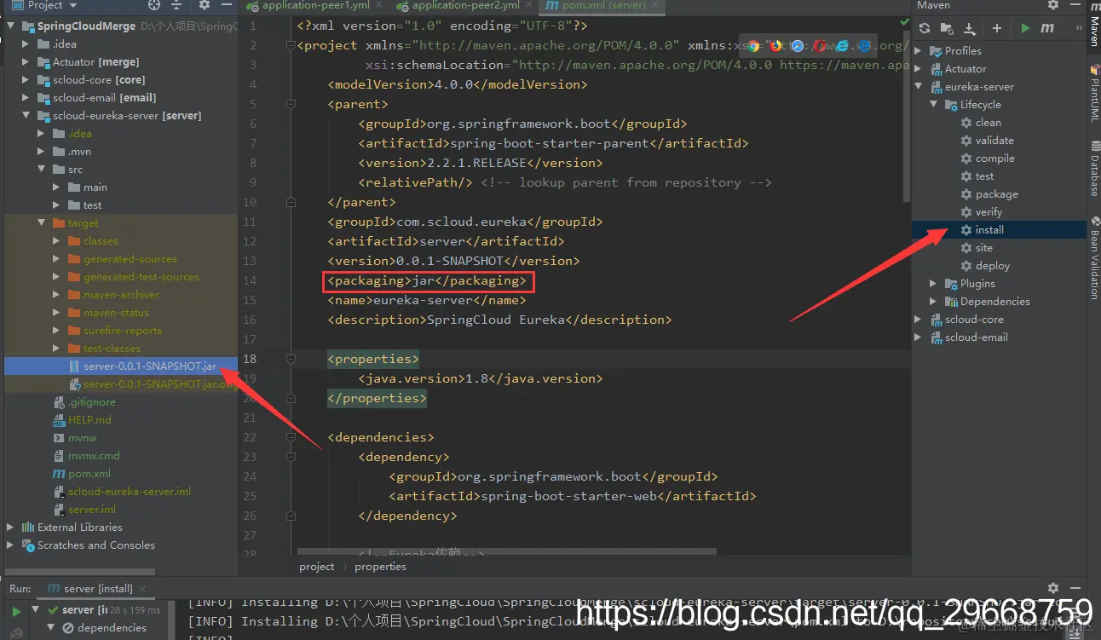Click the Project panel collapse all icon
The image size is (1101, 640).
click(x=176, y=5)
